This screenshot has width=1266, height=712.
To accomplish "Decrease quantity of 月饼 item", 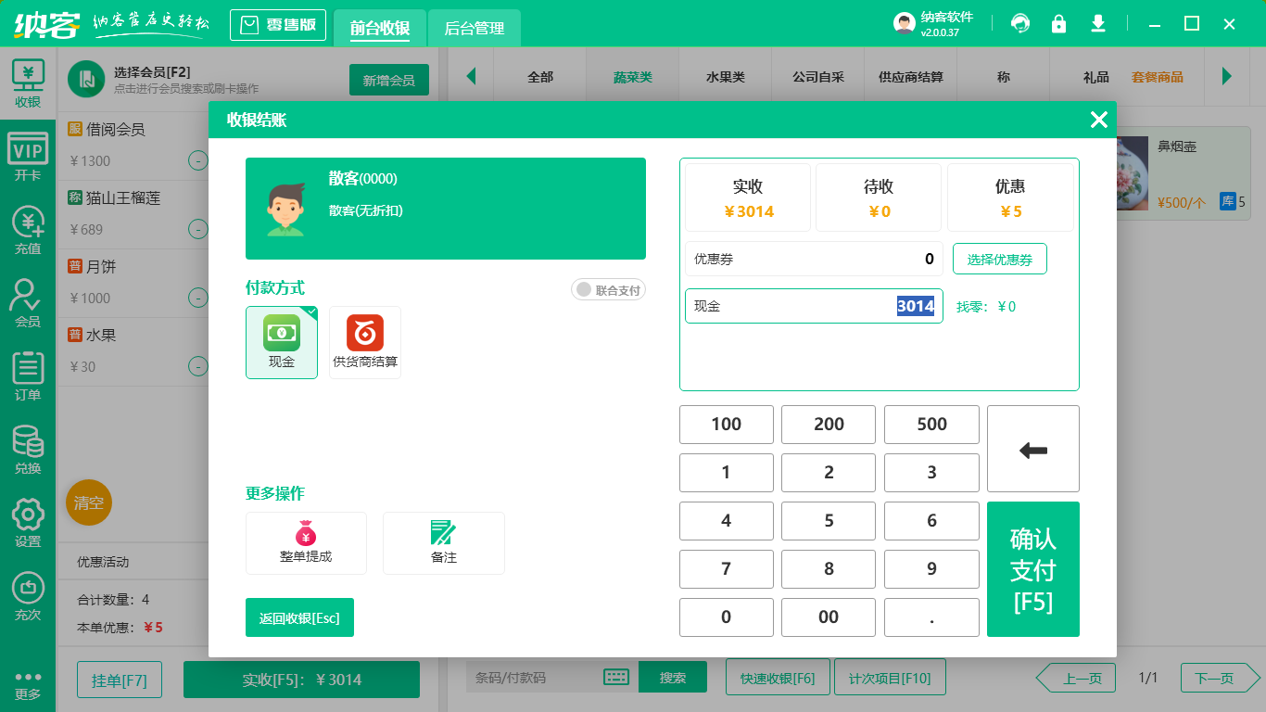I will (x=198, y=298).
